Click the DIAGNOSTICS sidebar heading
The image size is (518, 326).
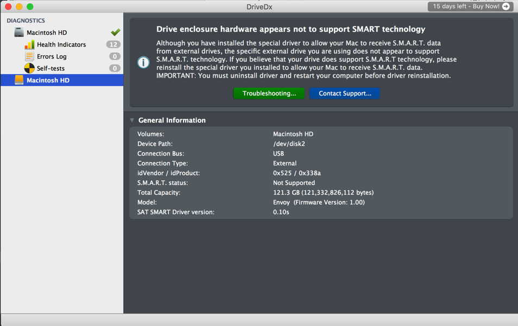point(26,21)
